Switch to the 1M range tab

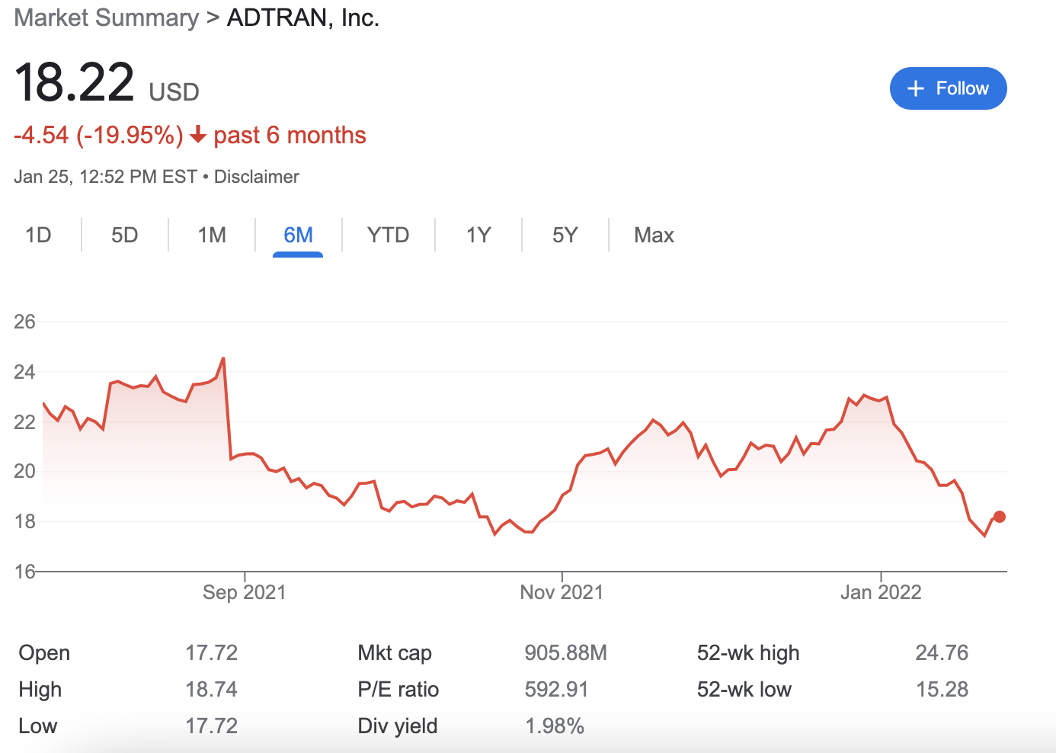[212, 235]
